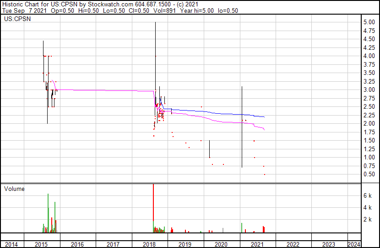This screenshot has width=380, height=248.
Task: Click the 2.75 price axis value
Action: tap(369, 98)
